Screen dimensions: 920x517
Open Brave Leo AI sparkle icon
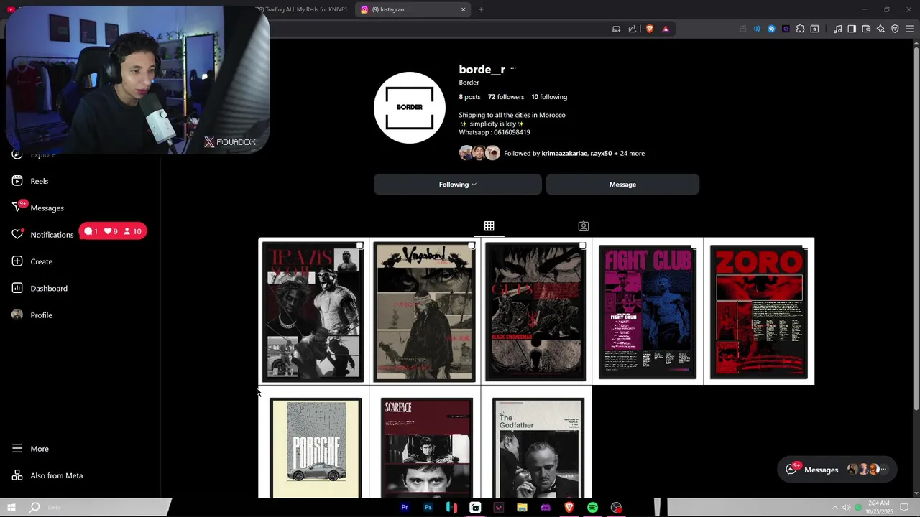click(880, 29)
